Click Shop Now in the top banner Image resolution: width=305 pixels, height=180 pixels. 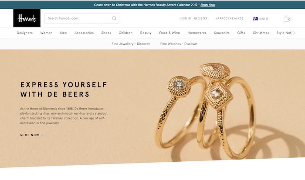tap(207, 5)
